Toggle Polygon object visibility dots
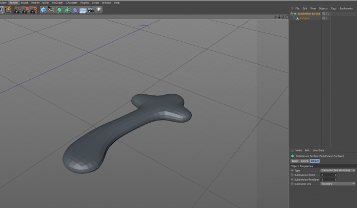The image size is (357, 208). pos(326,18)
